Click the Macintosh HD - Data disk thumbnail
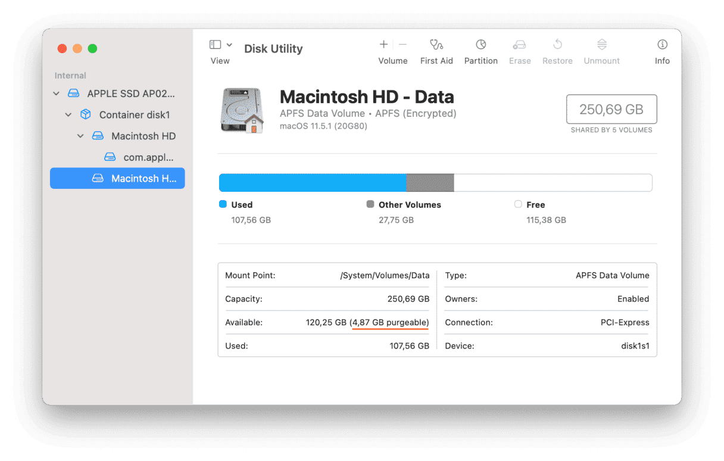The image size is (724, 461). 243,110
